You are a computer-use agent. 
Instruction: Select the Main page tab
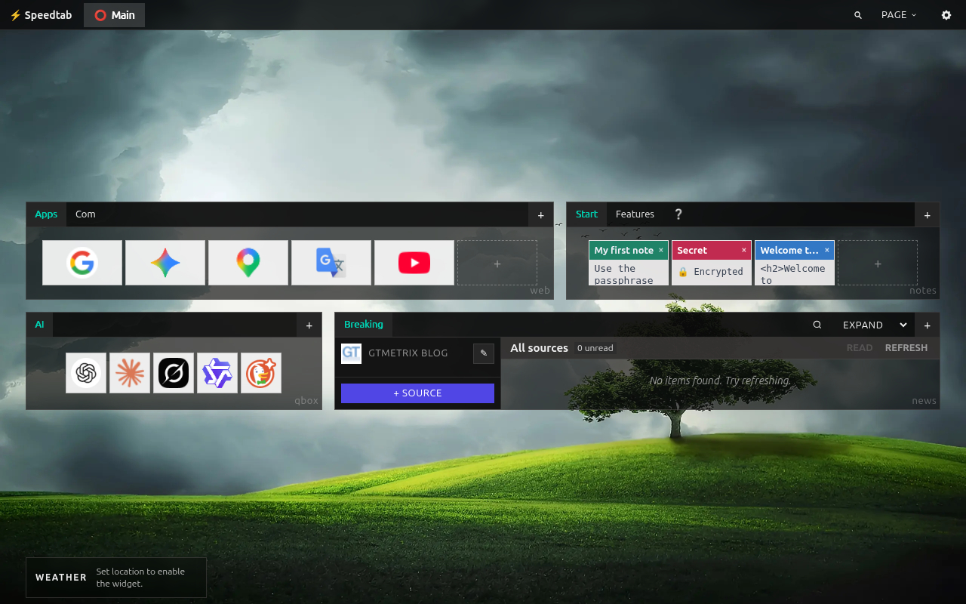click(114, 15)
